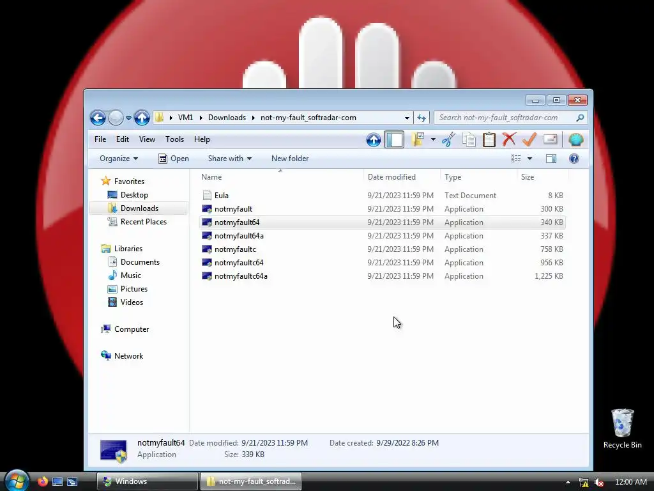Click the Up arrow beside the address bar
Image resolution: width=654 pixels, height=491 pixels.
(x=142, y=118)
